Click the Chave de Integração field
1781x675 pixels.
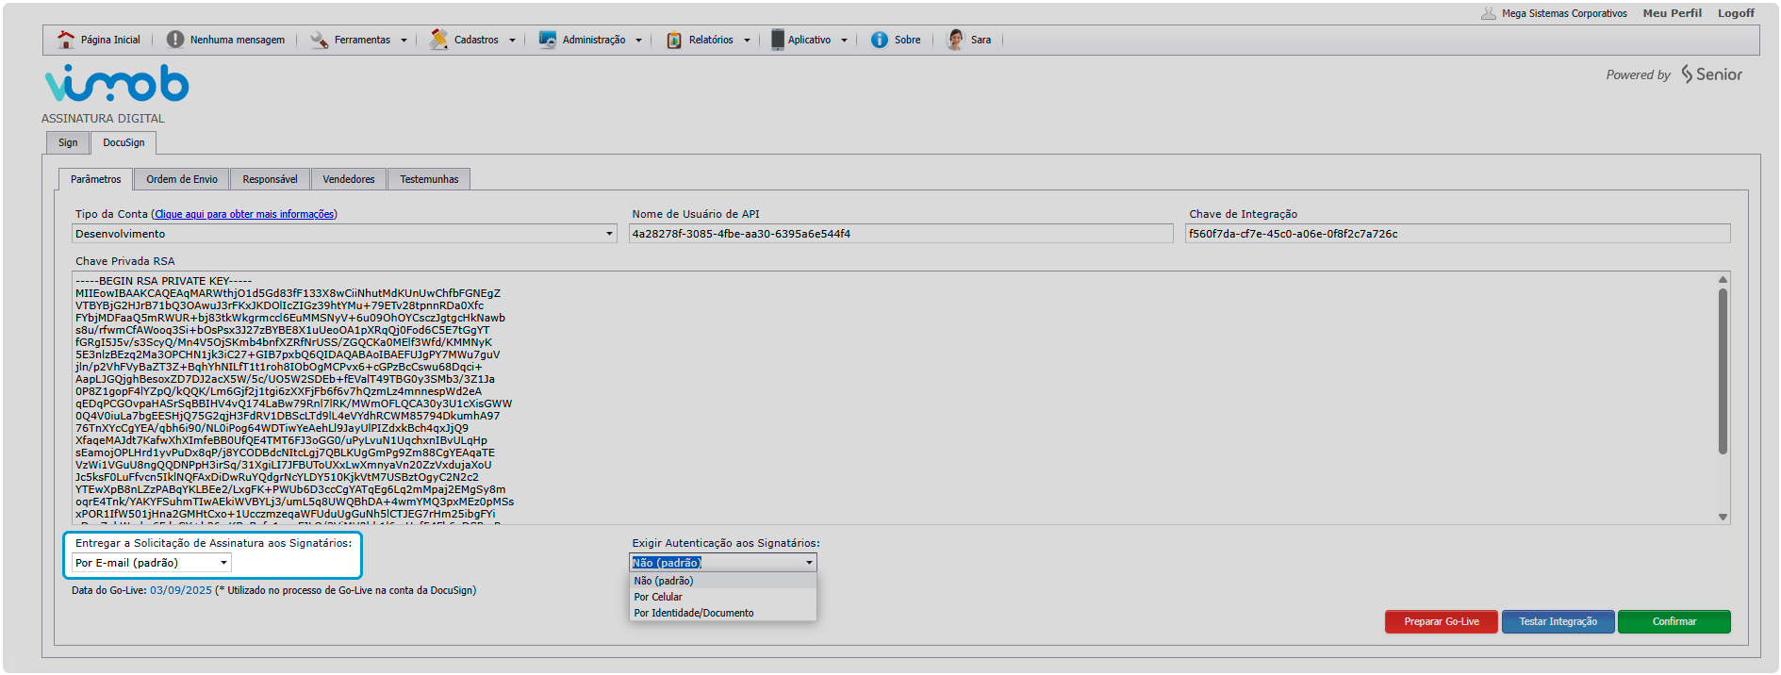[1458, 234]
